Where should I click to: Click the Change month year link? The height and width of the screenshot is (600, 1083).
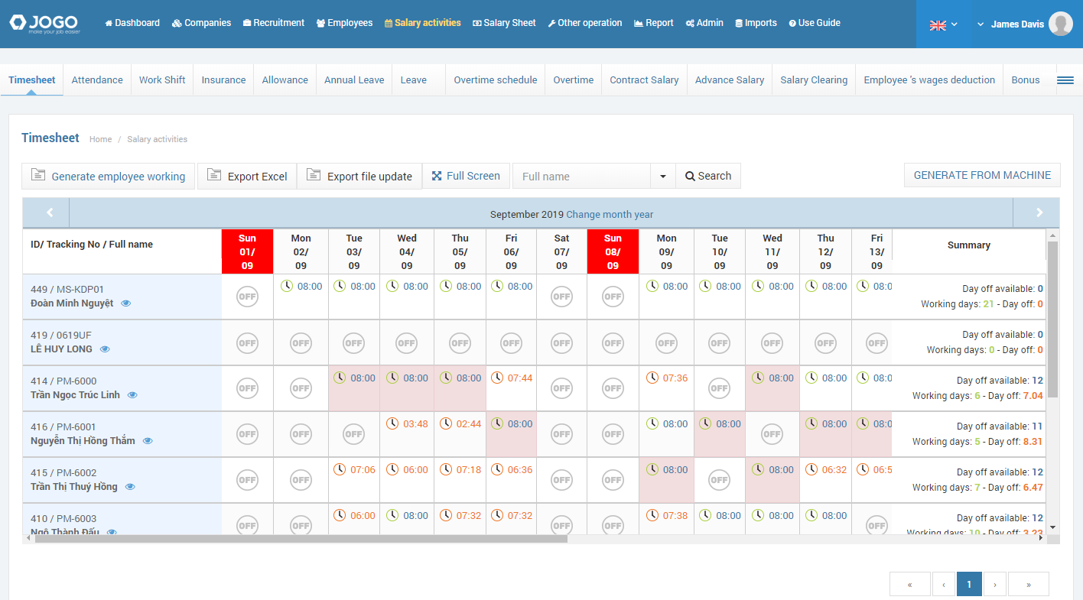click(x=610, y=215)
